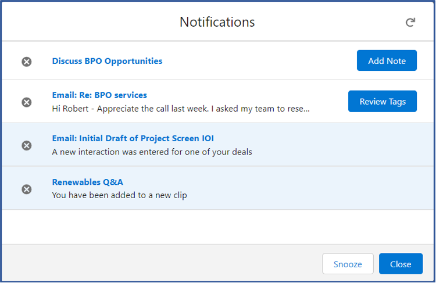Select the added to new clip text
The height and width of the screenshot is (283, 436).
click(119, 195)
